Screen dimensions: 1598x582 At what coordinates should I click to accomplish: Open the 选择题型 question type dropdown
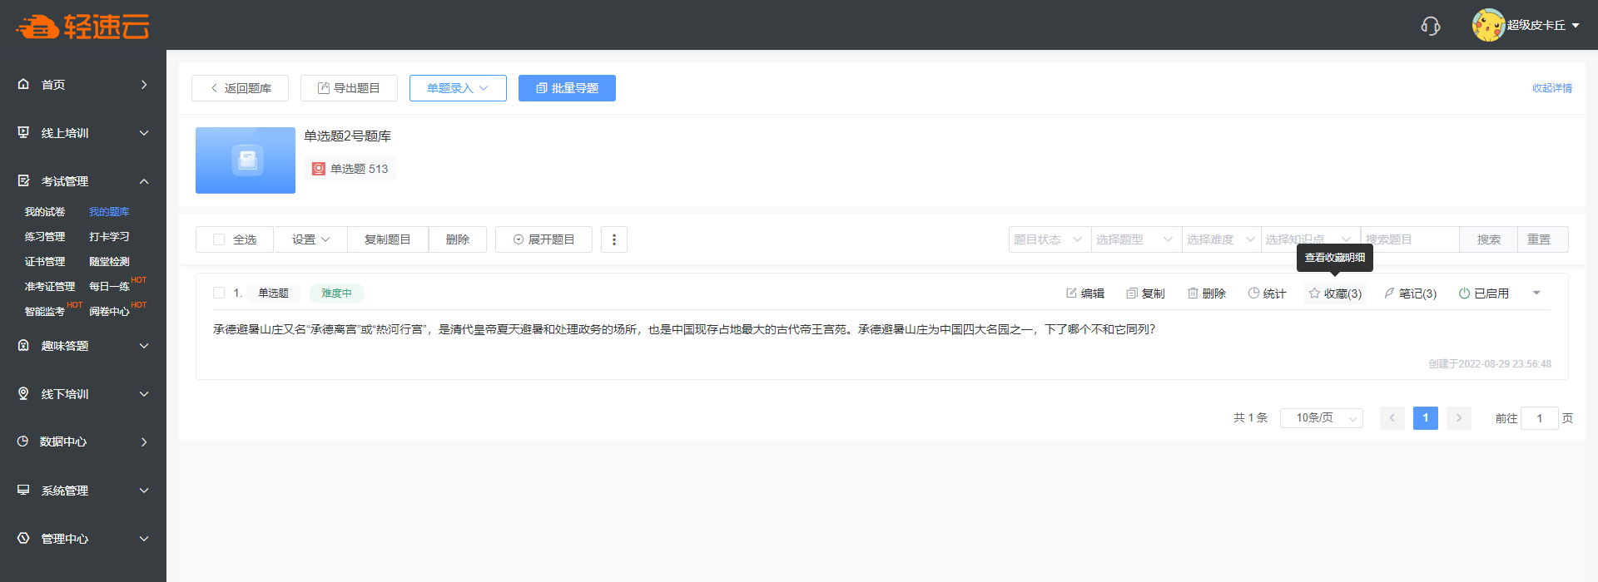pos(1134,239)
